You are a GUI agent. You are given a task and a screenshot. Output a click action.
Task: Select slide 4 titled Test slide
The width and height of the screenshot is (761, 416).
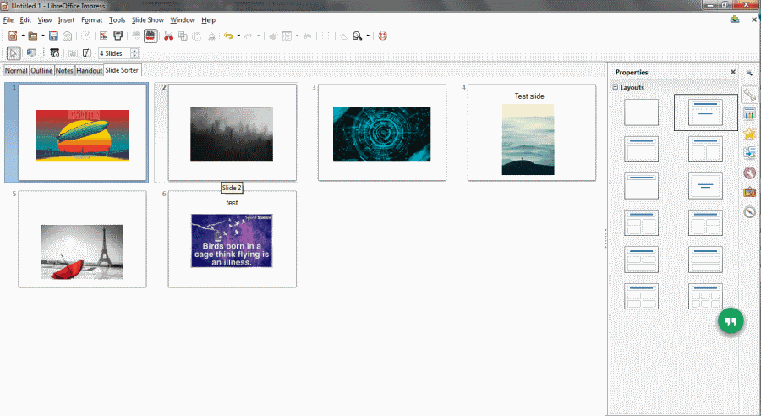pos(532,133)
